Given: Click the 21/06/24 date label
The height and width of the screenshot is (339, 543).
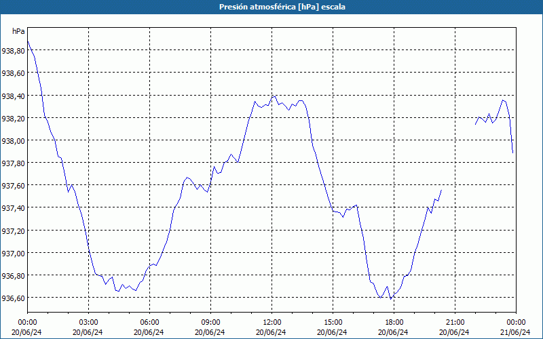Looking at the screenshot, I should tap(515, 332).
